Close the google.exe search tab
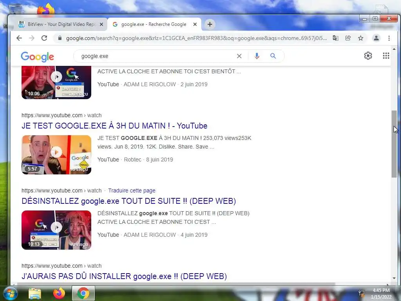 pyautogui.click(x=195, y=24)
